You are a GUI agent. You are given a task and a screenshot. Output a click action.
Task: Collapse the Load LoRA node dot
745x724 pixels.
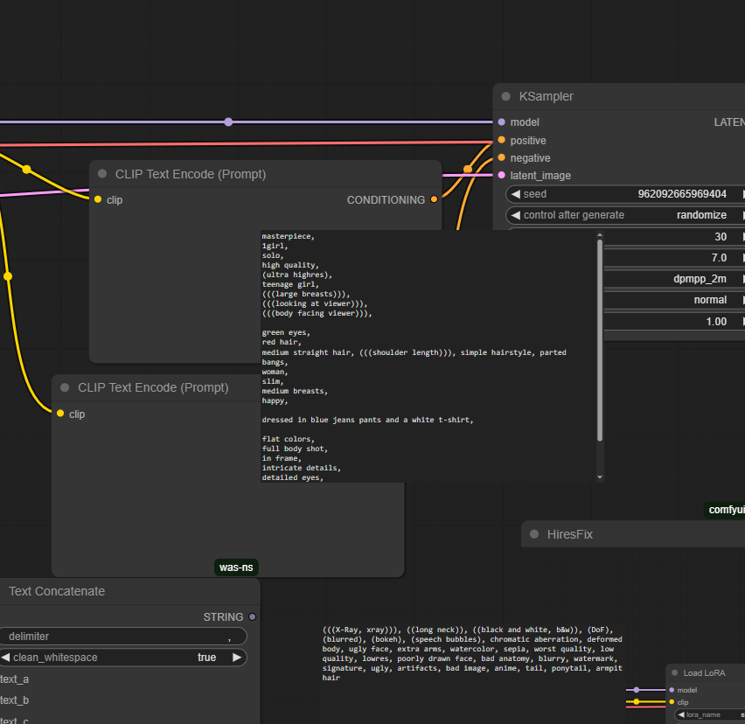tap(675, 672)
